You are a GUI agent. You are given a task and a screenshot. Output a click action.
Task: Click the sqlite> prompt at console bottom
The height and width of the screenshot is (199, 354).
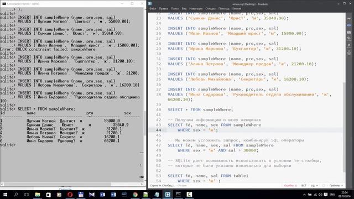click(x=8, y=145)
